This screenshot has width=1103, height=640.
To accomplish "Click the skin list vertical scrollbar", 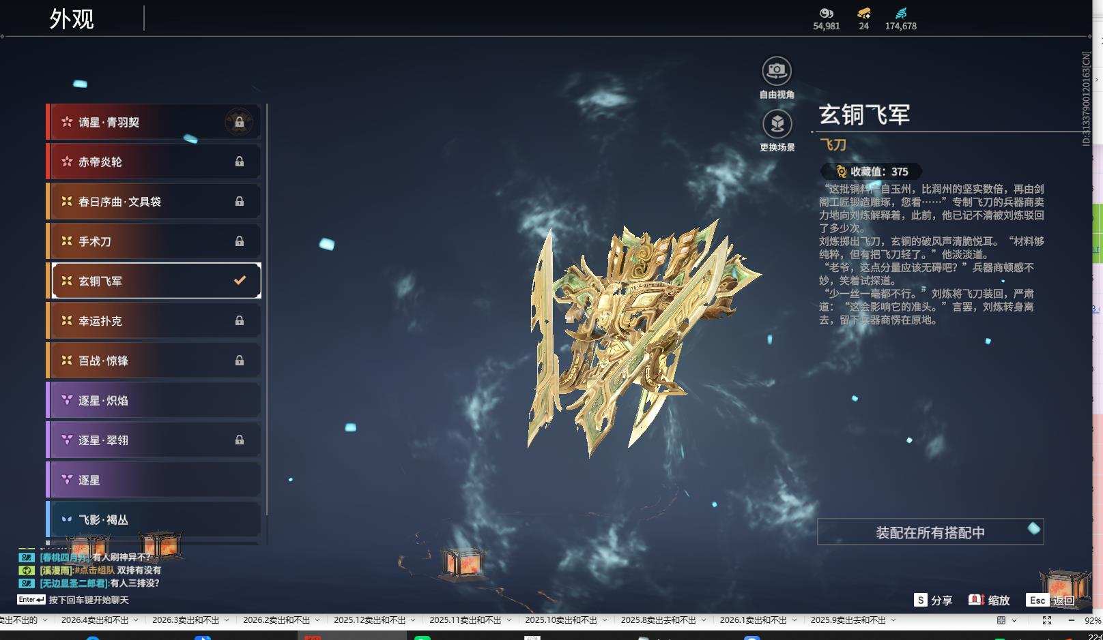I will pyautogui.click(x=267, y=309).
